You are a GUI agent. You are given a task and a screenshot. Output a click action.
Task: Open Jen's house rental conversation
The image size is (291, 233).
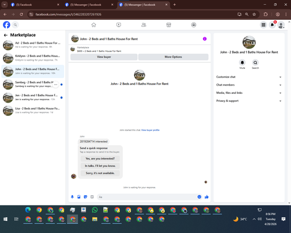(x=33, y=97)
